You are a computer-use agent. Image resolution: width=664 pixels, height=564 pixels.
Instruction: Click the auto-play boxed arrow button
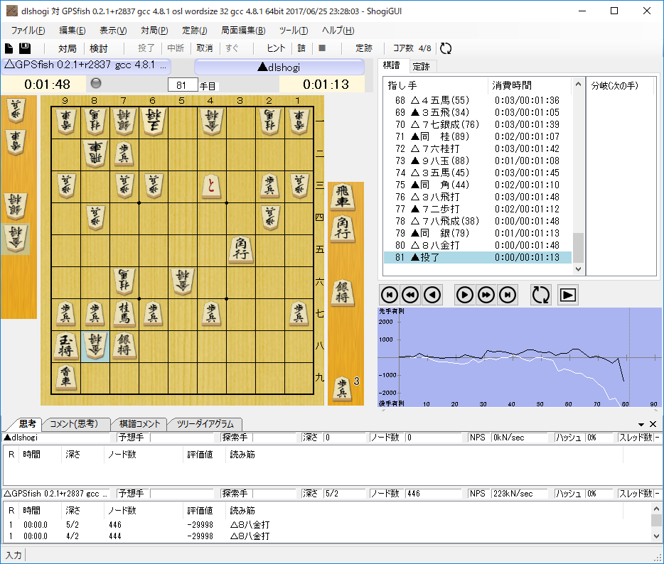[x=567, y=295]
